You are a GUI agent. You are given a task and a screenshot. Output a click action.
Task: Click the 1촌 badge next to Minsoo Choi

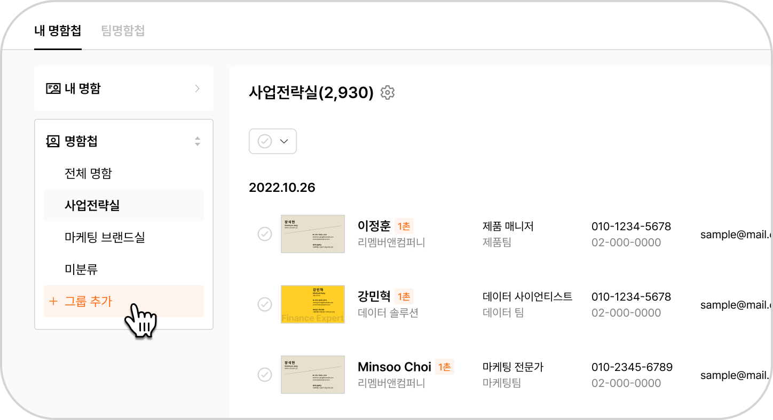tap(445, 367)
